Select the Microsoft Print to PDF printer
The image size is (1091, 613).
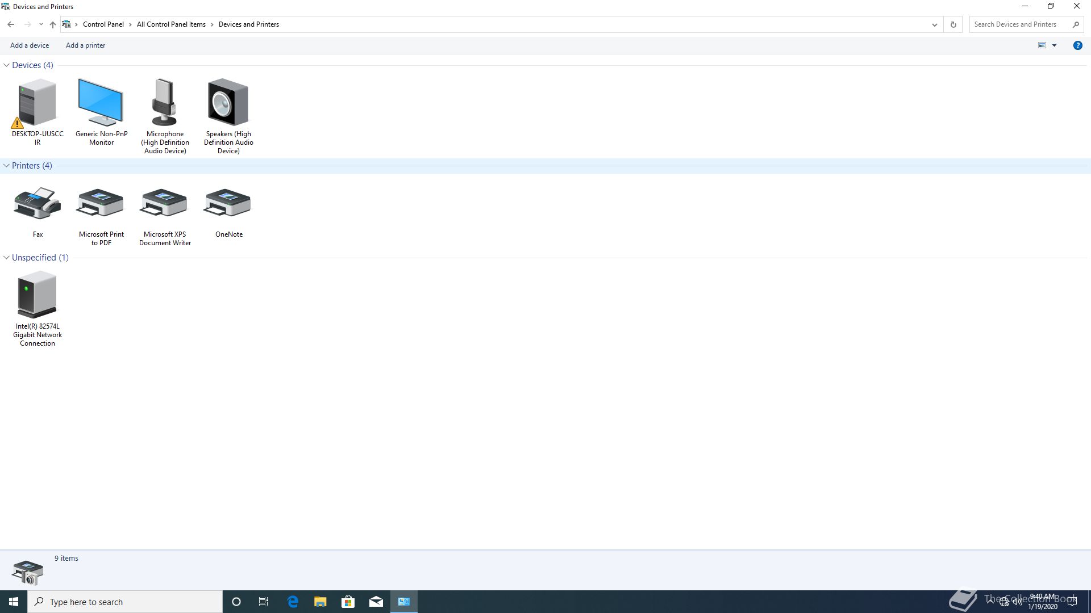pyautogui.click(x=101, y=204)
